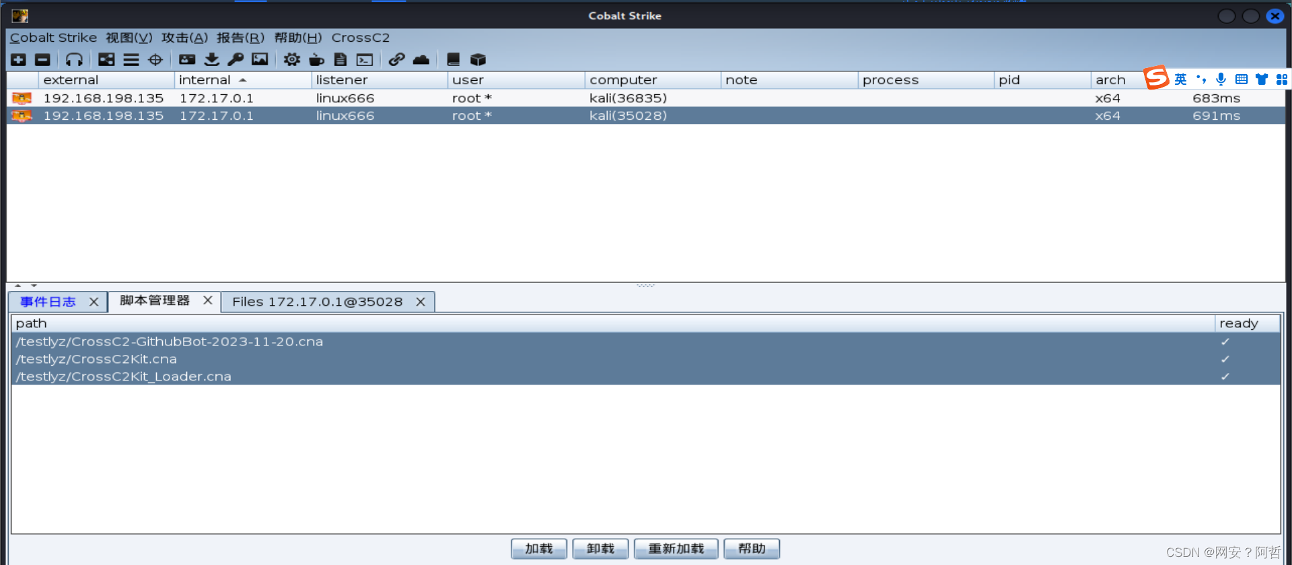Screen dimensions: 1292x565
Task: Click the 卸载 button
Action: tap(600, 549)
